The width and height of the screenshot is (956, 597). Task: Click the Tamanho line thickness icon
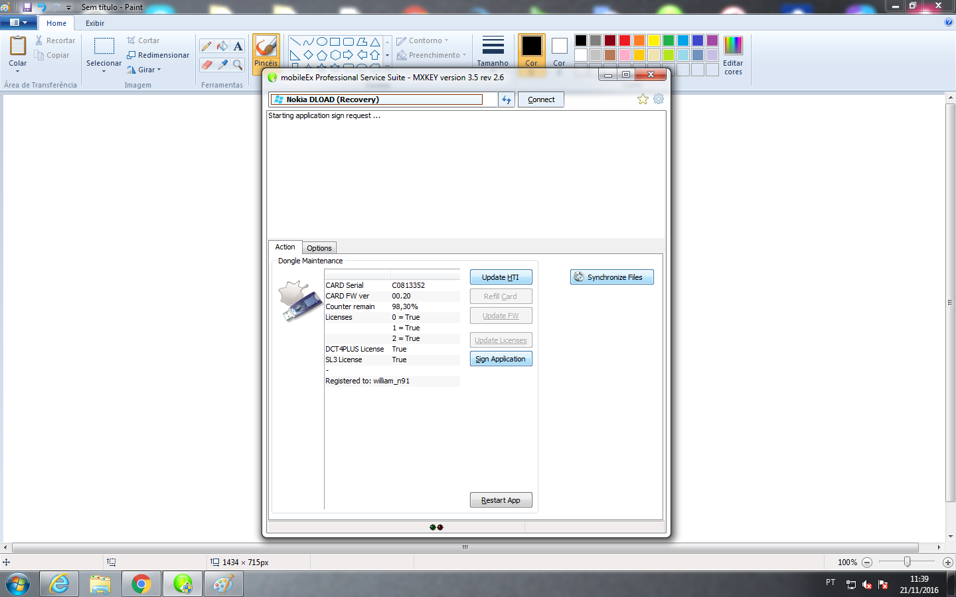coord(493,46)
